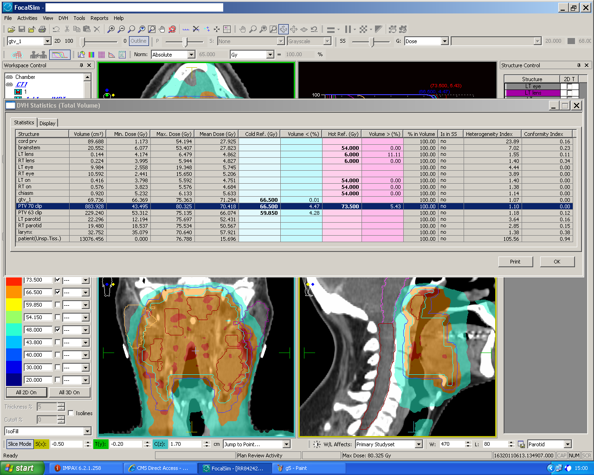This screenshot has width=594, height=475.
Task: Toggle the 73.500 isodose level checkbox
Action: [58, 280]
